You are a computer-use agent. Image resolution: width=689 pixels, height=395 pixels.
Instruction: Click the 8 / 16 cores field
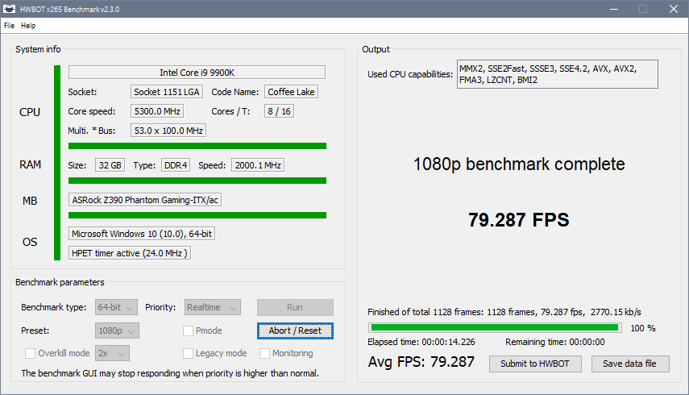[x=279, y=111]
